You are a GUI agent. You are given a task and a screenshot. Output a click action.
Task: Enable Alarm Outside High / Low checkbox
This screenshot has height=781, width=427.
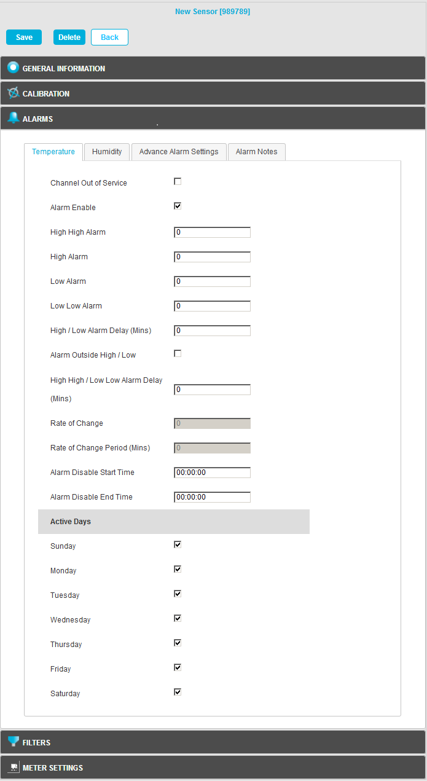[178, 353]
